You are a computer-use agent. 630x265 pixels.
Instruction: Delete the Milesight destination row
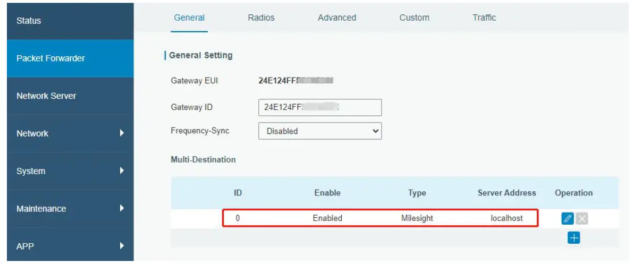(x=582, y=218)
